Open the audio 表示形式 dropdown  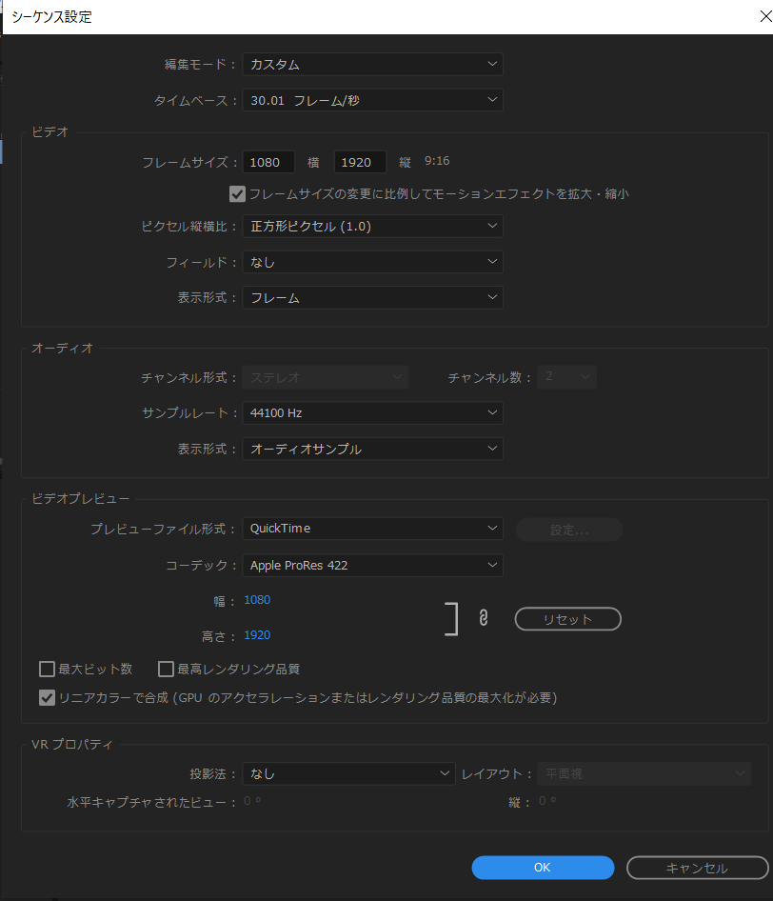[372, 448]
